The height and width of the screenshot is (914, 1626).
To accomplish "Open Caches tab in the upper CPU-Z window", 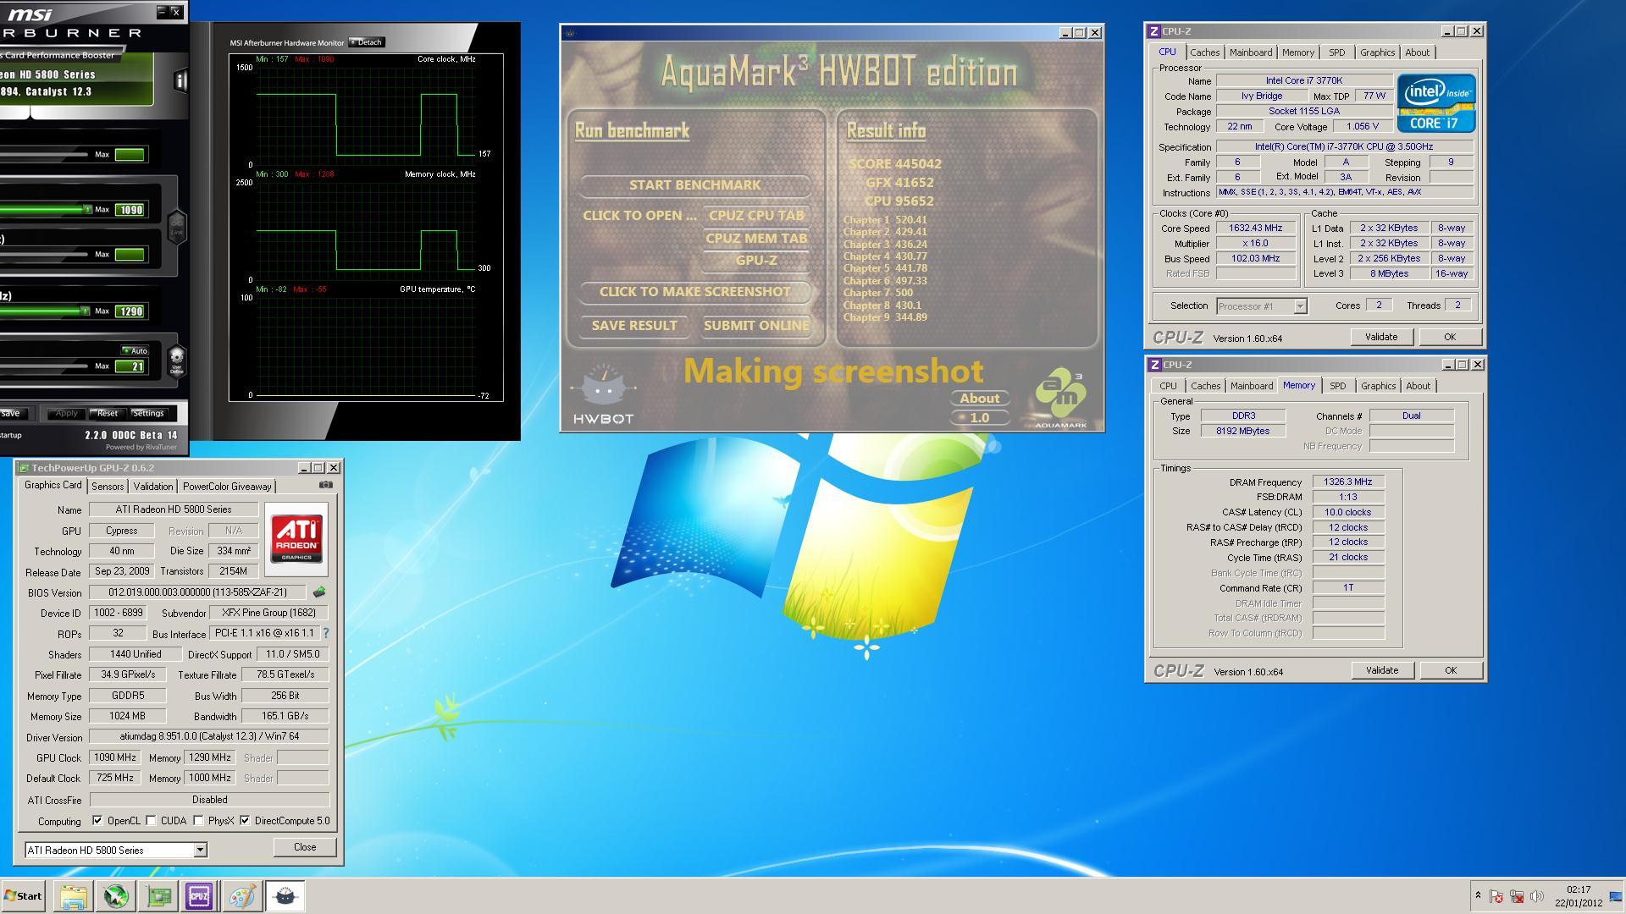I will [x=1205, y=52].
